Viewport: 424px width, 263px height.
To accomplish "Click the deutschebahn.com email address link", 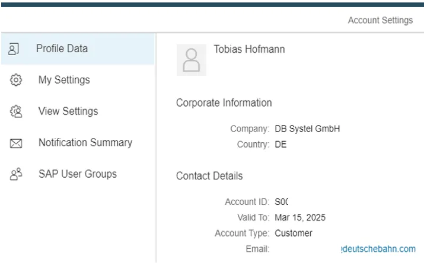I will 378,249.
